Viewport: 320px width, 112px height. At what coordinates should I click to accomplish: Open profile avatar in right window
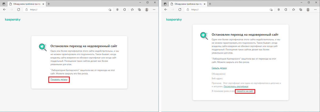point(308,10)
